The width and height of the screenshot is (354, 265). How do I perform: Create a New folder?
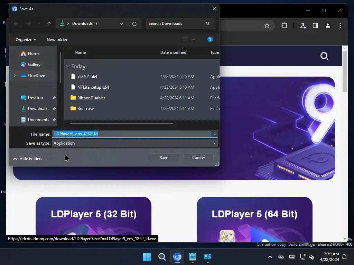coord(57,40)
